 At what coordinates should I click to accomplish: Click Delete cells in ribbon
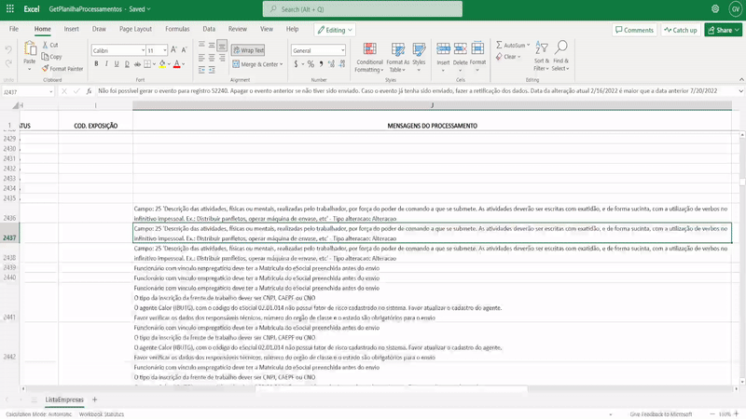[460, 58]
